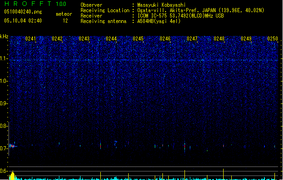Click the 0.6 frequency axis label
Viewport: 283px width, 180px height.
(4, 171)
